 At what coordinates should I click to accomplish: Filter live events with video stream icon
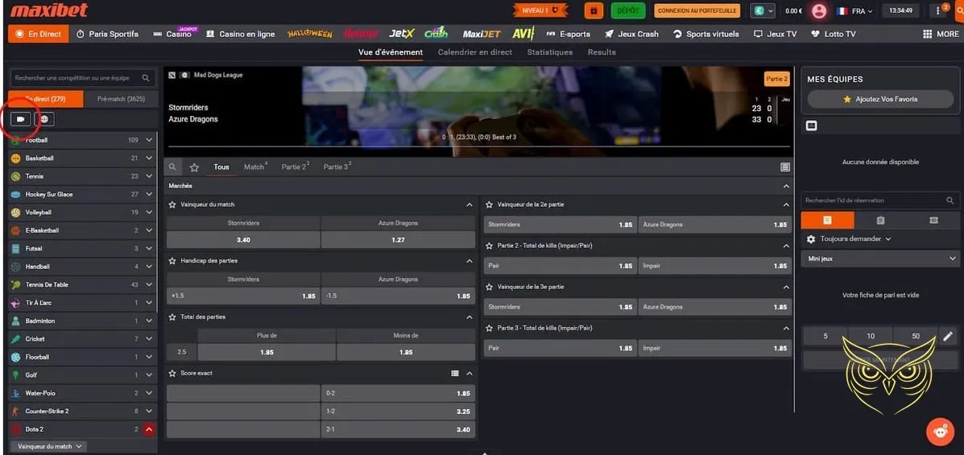click(20, 119)
